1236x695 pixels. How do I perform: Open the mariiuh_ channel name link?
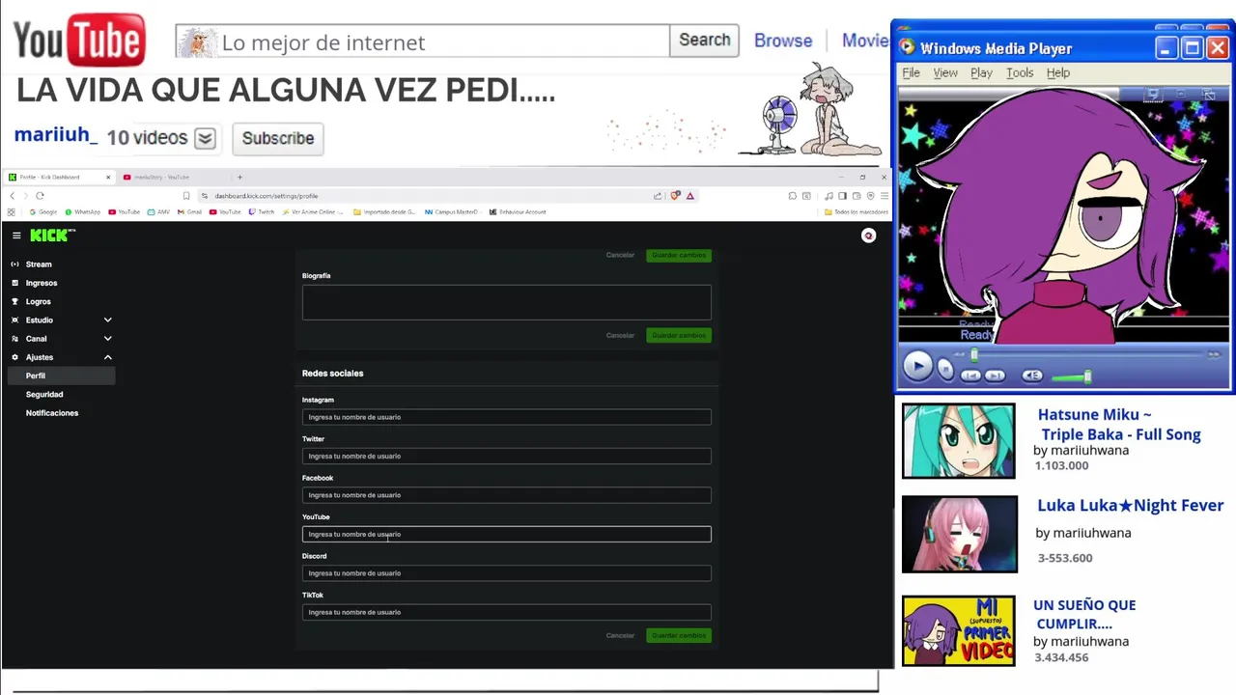coord(55,135)
